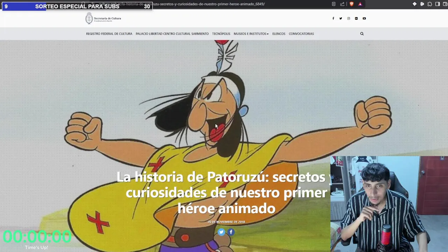This screenshot has height=252, width=448.
Task: Open the Secretaría de Cultura homepage logo
Action: pyautogui.click(x=103, y=19)
